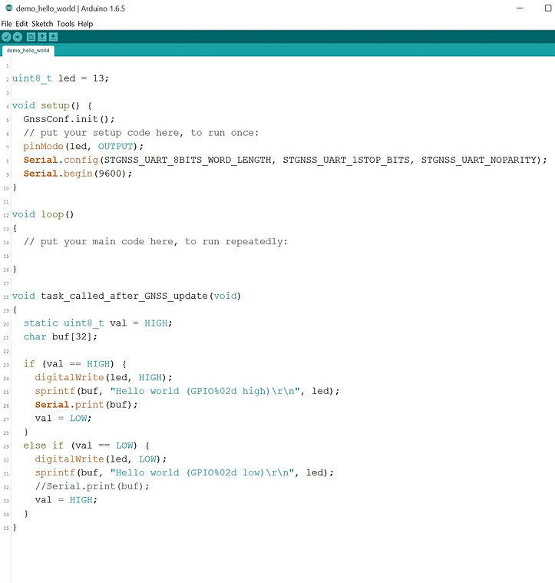The image size is (555, 583).
Task: Click 'void loop()' line
Action: (x=43, y=214)
